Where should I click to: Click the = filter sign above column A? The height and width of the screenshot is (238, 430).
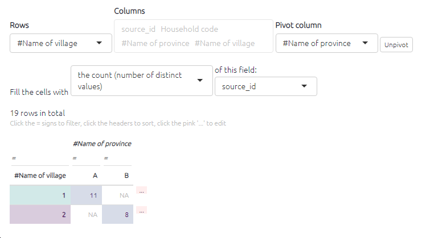[x=75, y=158]
